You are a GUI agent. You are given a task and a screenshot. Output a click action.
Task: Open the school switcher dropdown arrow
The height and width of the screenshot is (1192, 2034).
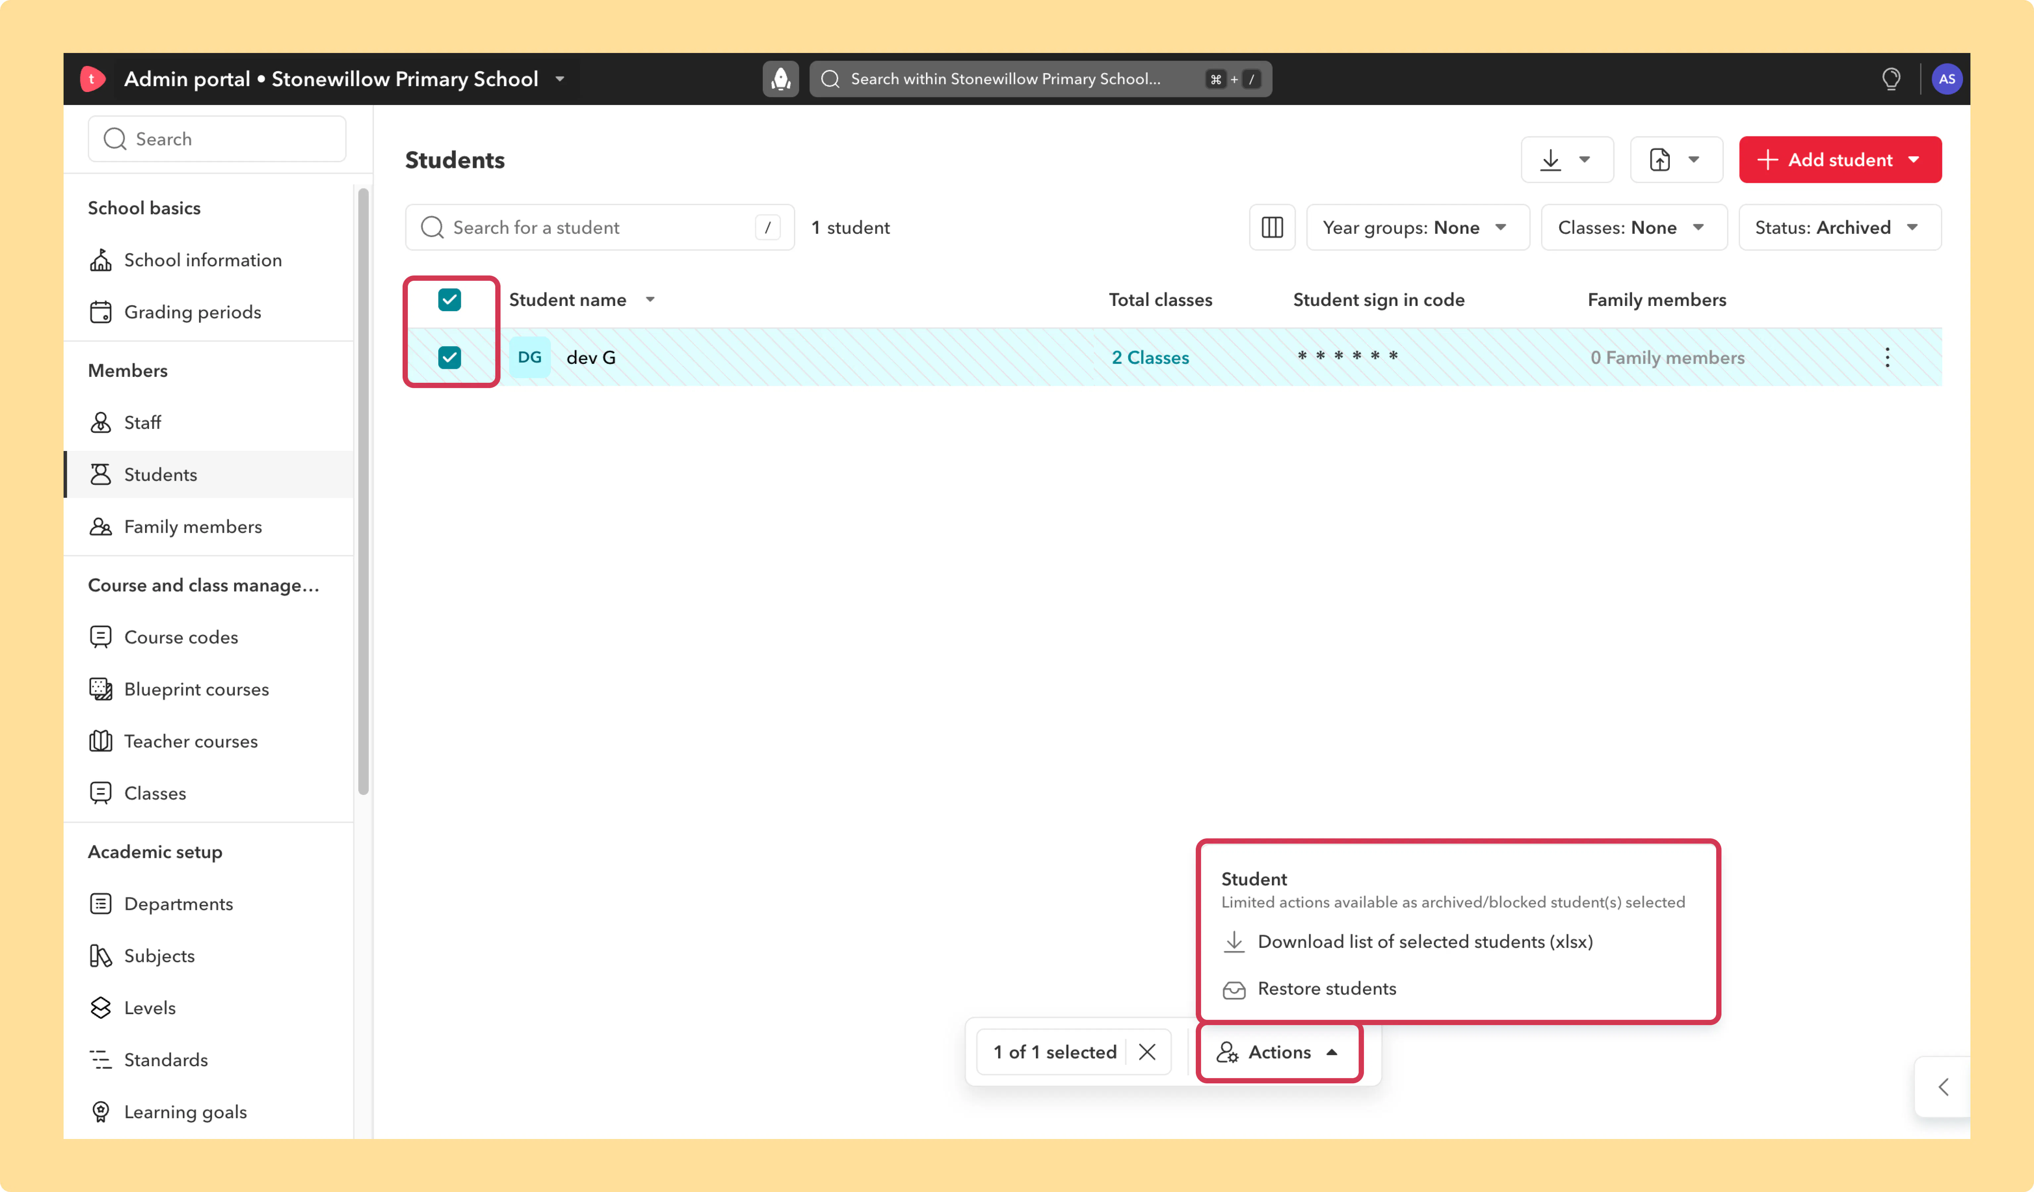(x=560, y=79)
